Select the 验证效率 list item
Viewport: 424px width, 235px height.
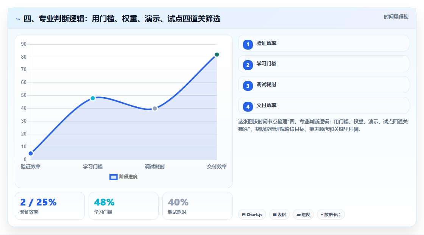point(323,43)
